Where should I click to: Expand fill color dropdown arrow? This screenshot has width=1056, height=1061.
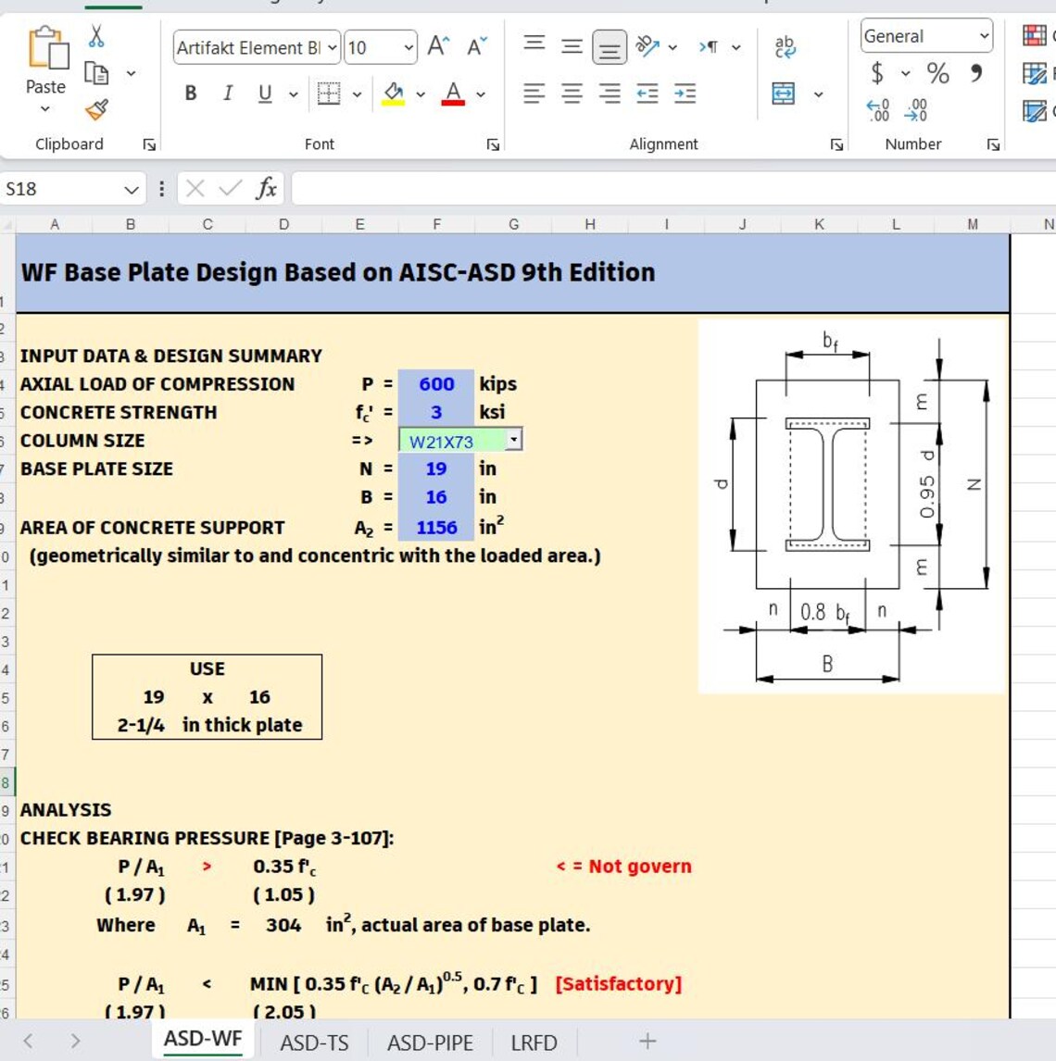[x=421, y=94]
